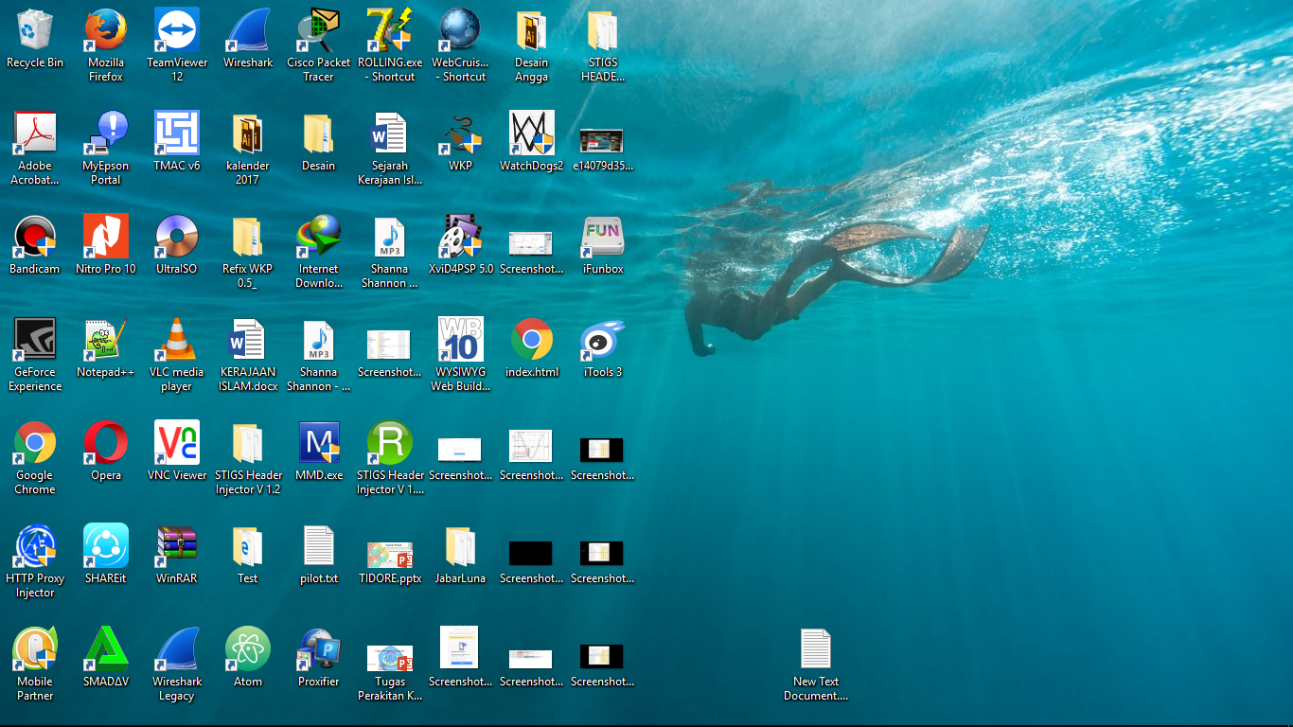Select the kalender 2017 folder
The height and width of the screenshot is (727, 1293).
click(248, 133)
